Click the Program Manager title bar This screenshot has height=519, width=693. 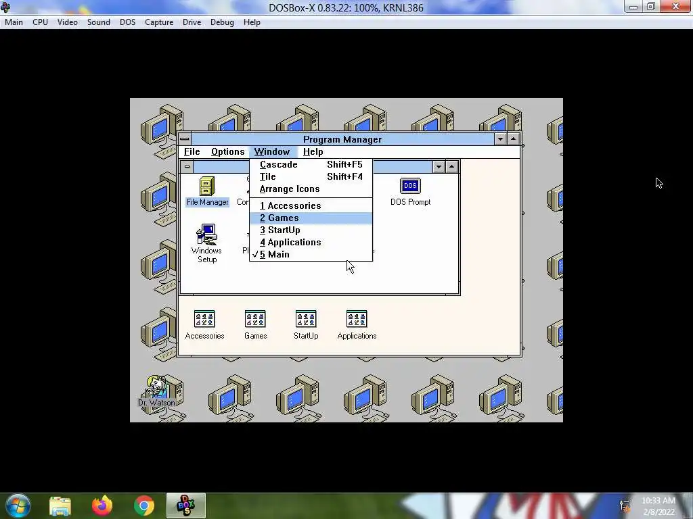(342, 139)
